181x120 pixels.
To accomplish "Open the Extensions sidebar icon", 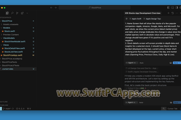I will click(x=22, y=13).
